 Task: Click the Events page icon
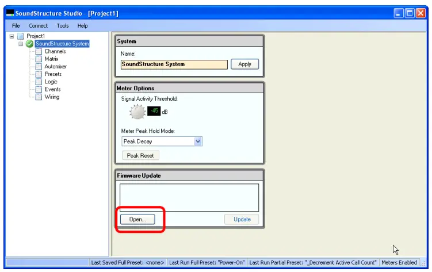(39, 90)
